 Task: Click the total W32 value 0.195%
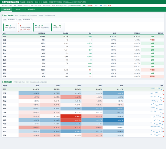coord(120,89)
